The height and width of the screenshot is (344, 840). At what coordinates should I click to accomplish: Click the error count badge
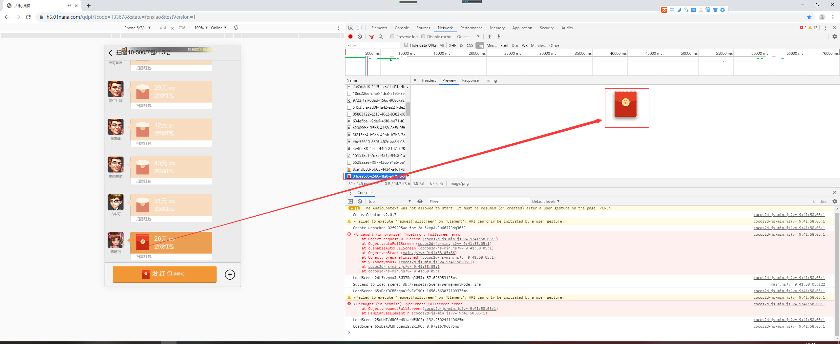(803, 28)
